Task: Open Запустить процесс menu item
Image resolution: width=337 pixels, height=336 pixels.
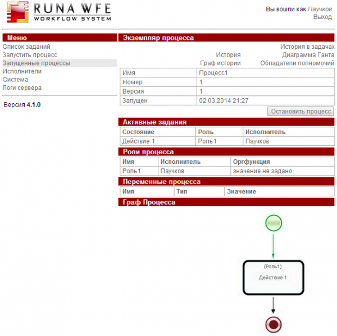Action: point(30,55)
